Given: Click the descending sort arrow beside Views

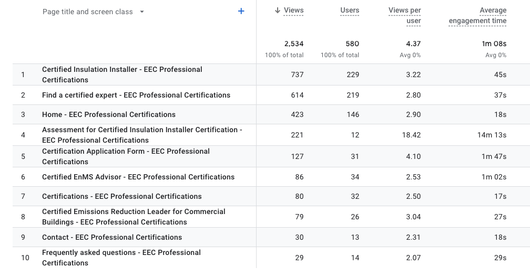Looking at the screenshot, I should pos(278,10).
